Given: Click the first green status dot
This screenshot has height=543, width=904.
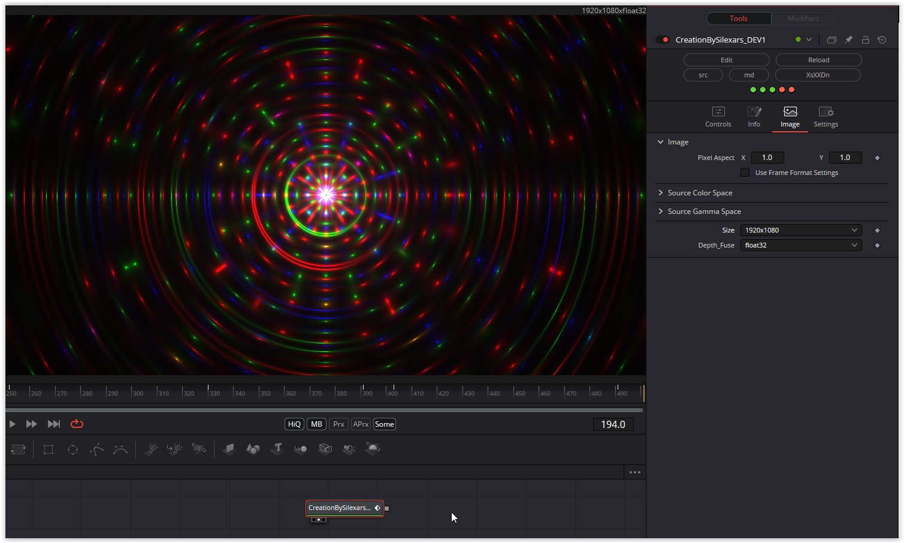Looking at the screenshot, I should point(753,90).
